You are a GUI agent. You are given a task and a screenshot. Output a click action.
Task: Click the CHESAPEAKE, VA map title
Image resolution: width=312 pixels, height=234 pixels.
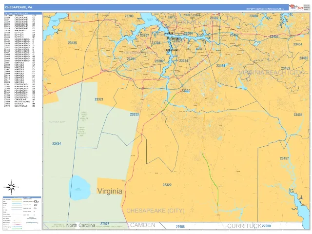click(x=19, y=7)
